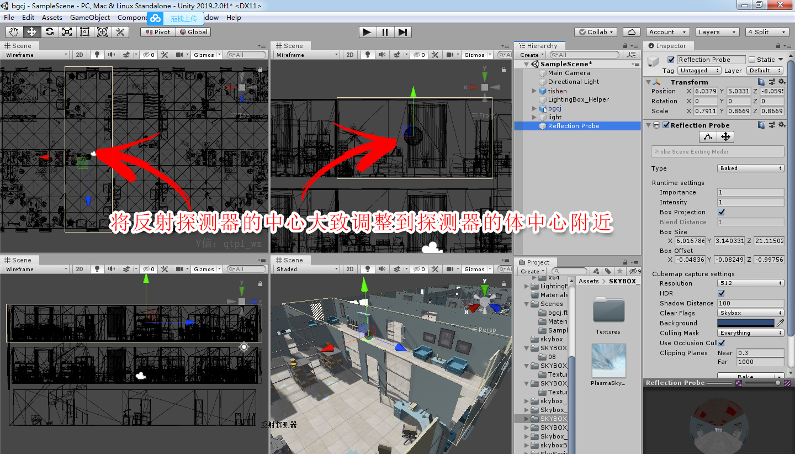Click the Pause button
The width and height of the screenshot is (795, 454).
[x=385, y=32]
